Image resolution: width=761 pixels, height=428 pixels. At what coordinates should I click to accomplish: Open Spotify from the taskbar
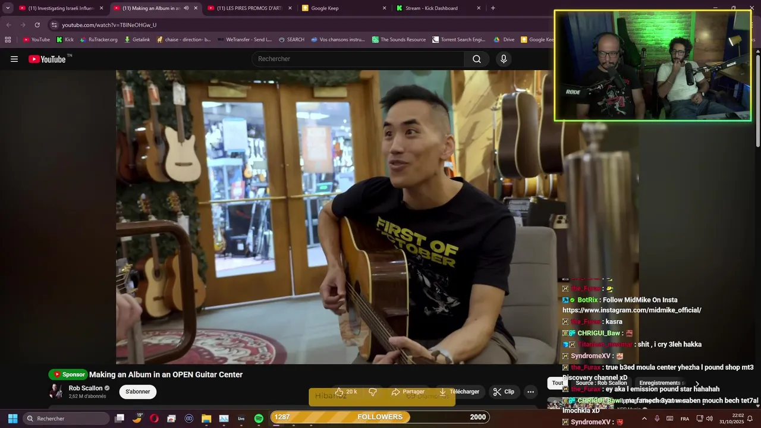(x=259, y=418)
